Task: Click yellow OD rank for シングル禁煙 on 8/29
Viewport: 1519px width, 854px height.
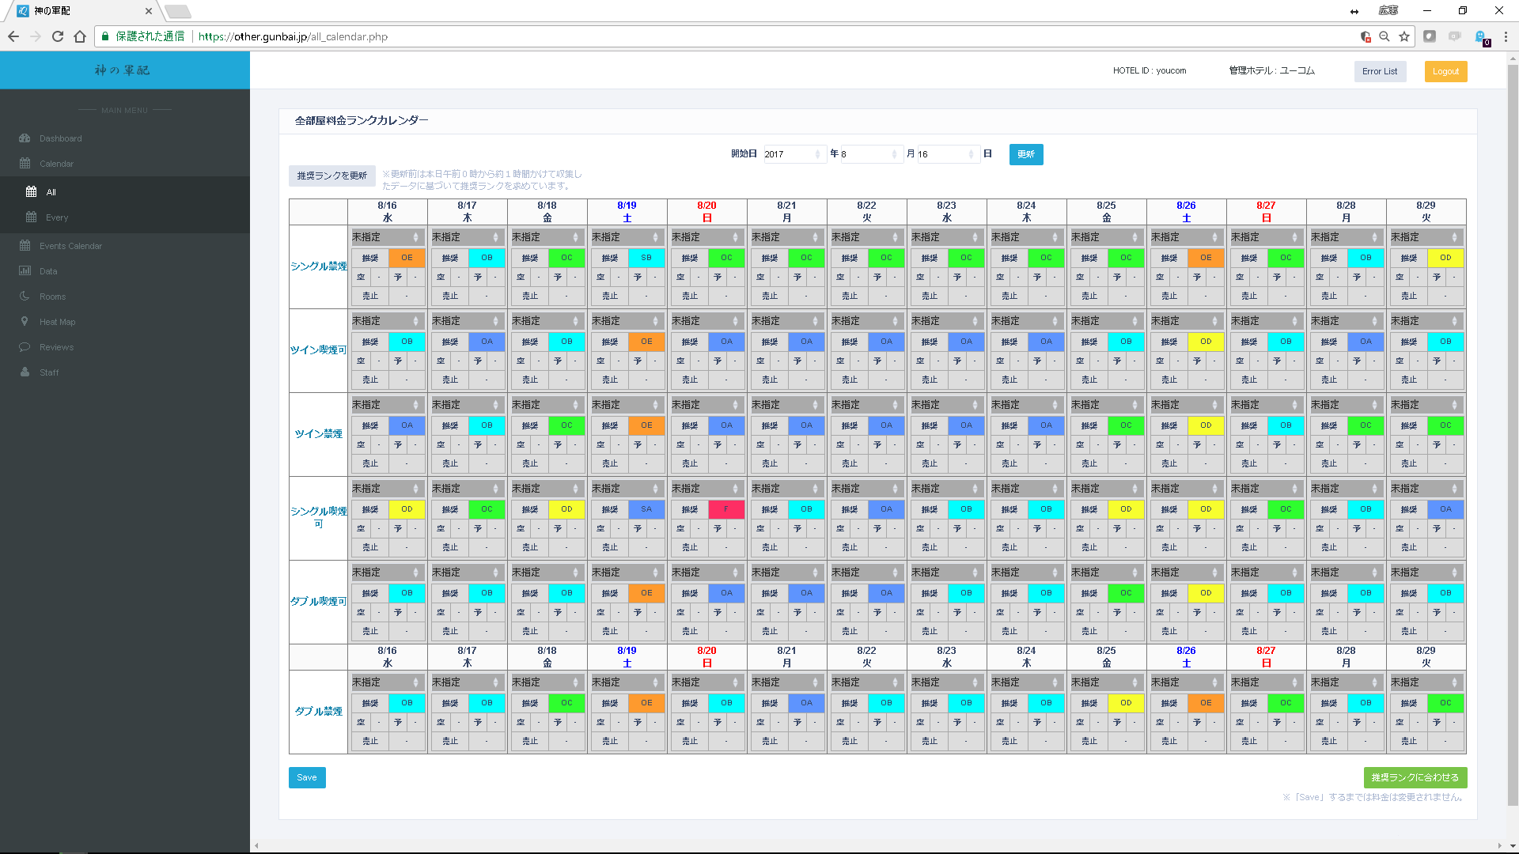Action: click(x=1445, y=258)
